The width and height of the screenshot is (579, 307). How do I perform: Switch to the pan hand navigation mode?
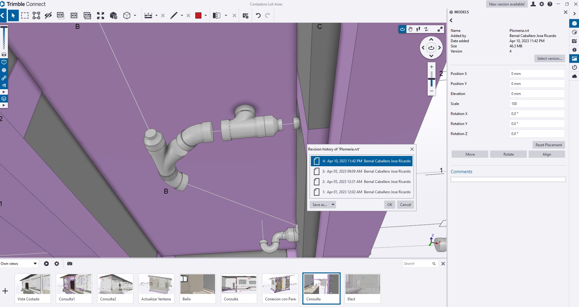[410, 29]
